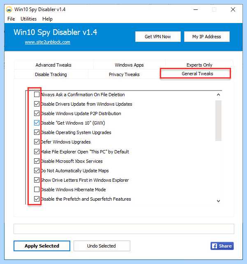This screenshot has width=247, height=264.
Task: Click the My IP Address button
Action: [x=207, y=37]
